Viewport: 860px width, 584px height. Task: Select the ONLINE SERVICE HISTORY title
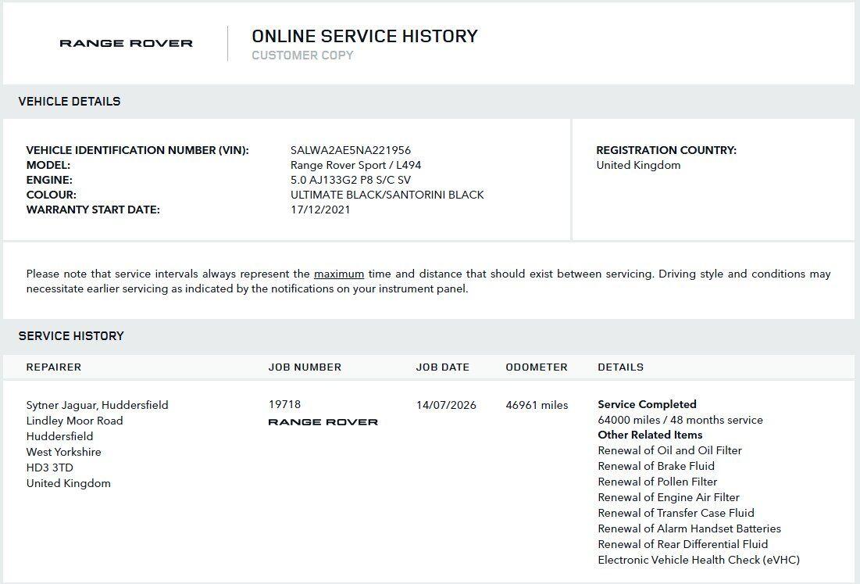click(x=365, y=36)
